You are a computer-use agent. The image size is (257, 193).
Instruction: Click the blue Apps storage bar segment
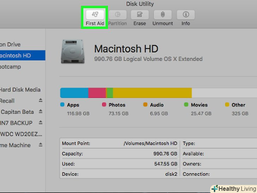pos(74,93)
